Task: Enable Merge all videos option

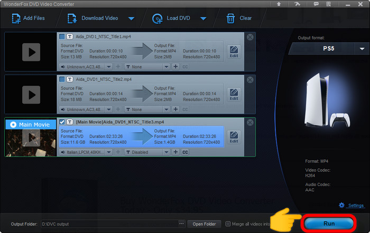Action: click(228, 224)
